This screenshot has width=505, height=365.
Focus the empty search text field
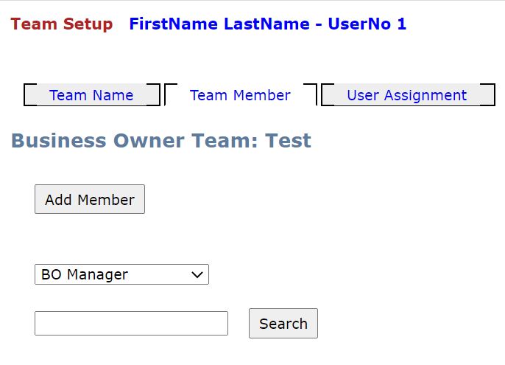tap(131, 324)
